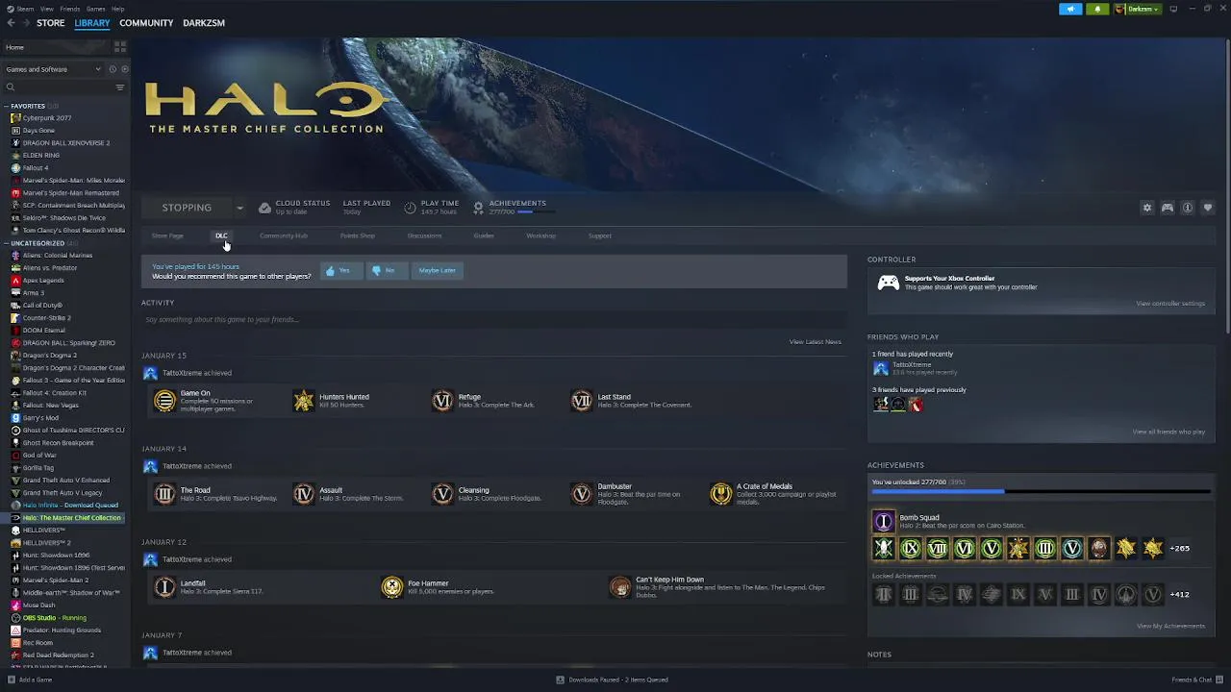Open the Can't Keep Him Down achievement icon

click(620, 587)
